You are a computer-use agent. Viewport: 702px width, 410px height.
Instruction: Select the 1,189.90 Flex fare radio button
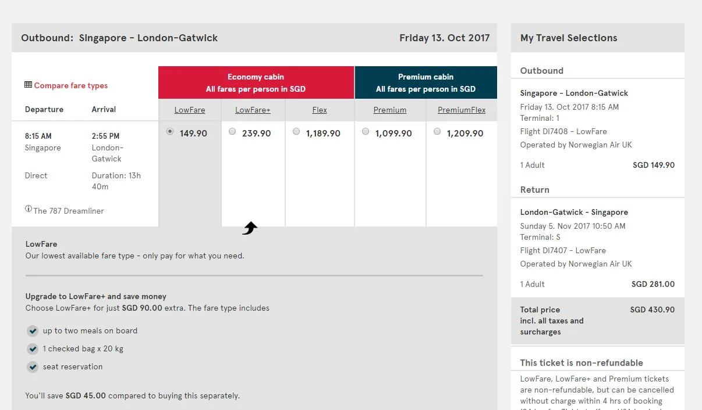(296, 132)
